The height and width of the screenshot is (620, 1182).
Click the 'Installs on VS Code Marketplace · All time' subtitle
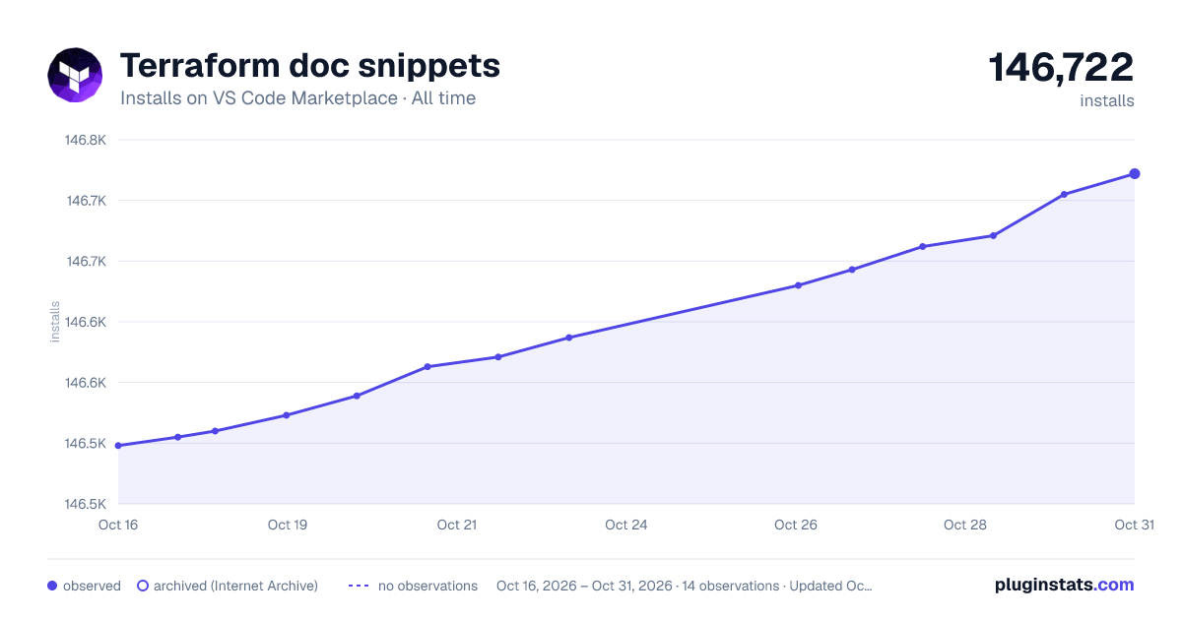(x=297, y=98)
